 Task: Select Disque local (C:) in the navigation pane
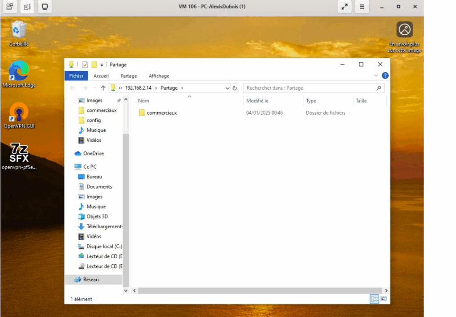point(104,247)
